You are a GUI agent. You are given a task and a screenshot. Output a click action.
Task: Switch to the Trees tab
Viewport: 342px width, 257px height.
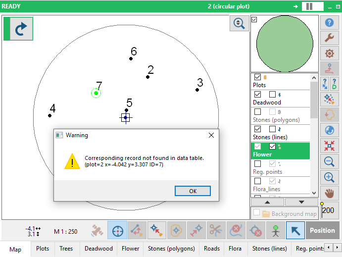point(66,249)
